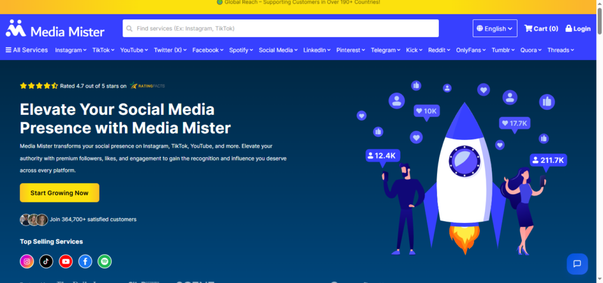Open the Kick menu item
603x283 pixels.
(x=414, y=50)
